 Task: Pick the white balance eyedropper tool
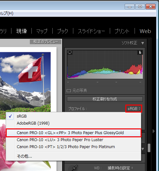pos(74,168)
